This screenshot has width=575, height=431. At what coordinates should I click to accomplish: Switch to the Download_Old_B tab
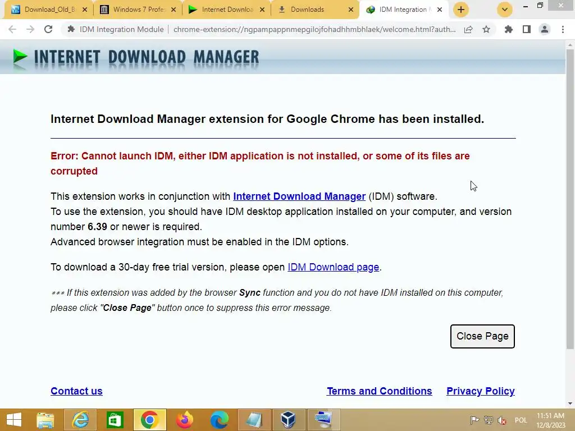[x=49, y=10]
